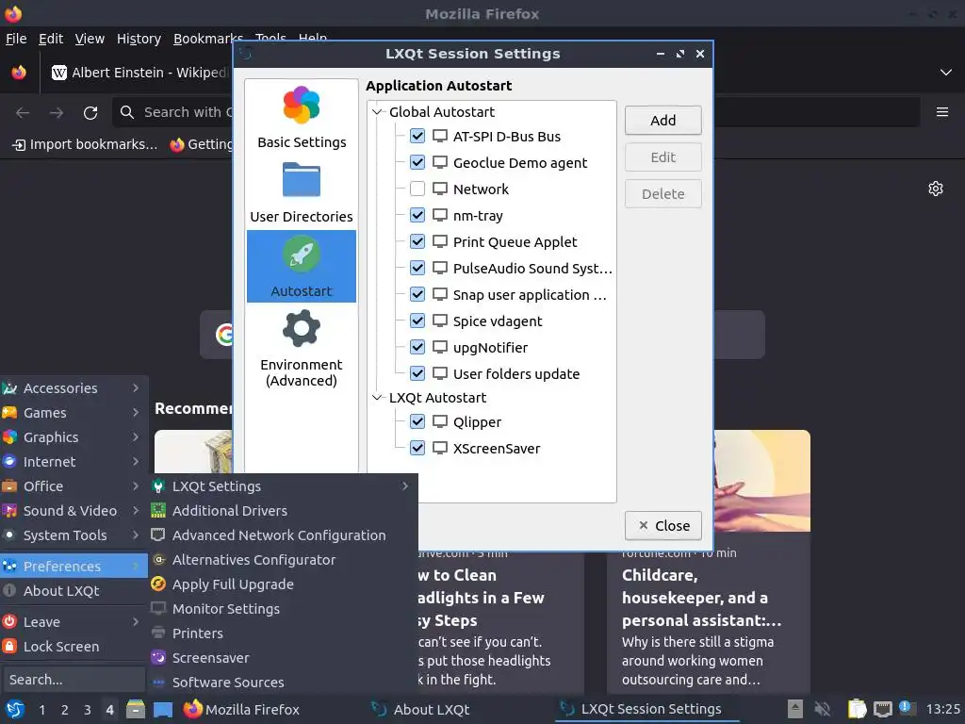Screen dimensions: 965x724
Task: Open Firefox View menu
Action: (90, 39)
